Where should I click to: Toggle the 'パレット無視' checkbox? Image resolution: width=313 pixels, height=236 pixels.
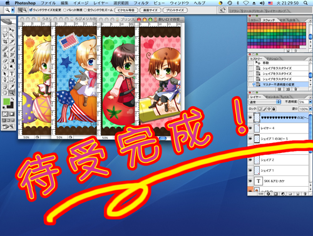(x=64, y=10)
